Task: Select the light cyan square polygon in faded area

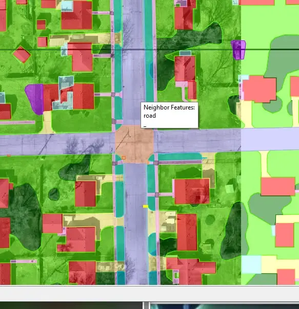Action: pos(251,264)
